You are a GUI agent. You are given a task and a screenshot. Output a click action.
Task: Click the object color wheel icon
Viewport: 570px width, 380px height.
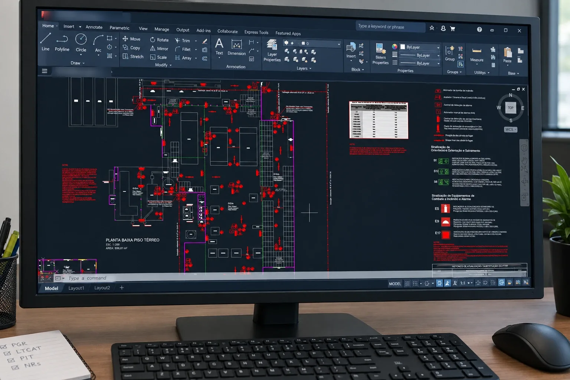[394, 47]
